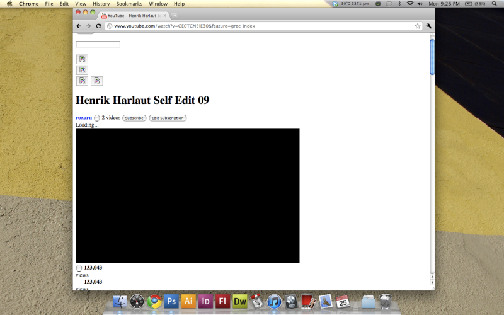Reload the YouTube page
The width and height of the screenshot is (504, 315).
tap(98, 26)
